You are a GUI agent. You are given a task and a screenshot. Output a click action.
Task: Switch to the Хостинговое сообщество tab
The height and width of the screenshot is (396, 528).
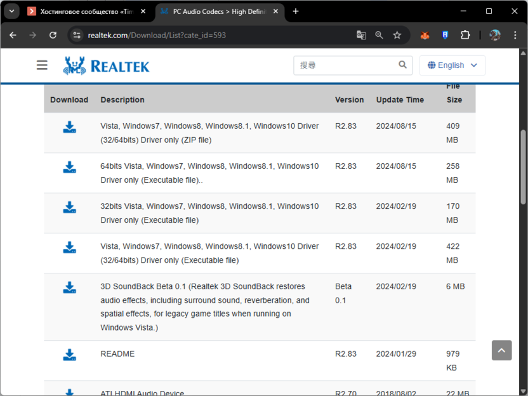coord(82,11)
